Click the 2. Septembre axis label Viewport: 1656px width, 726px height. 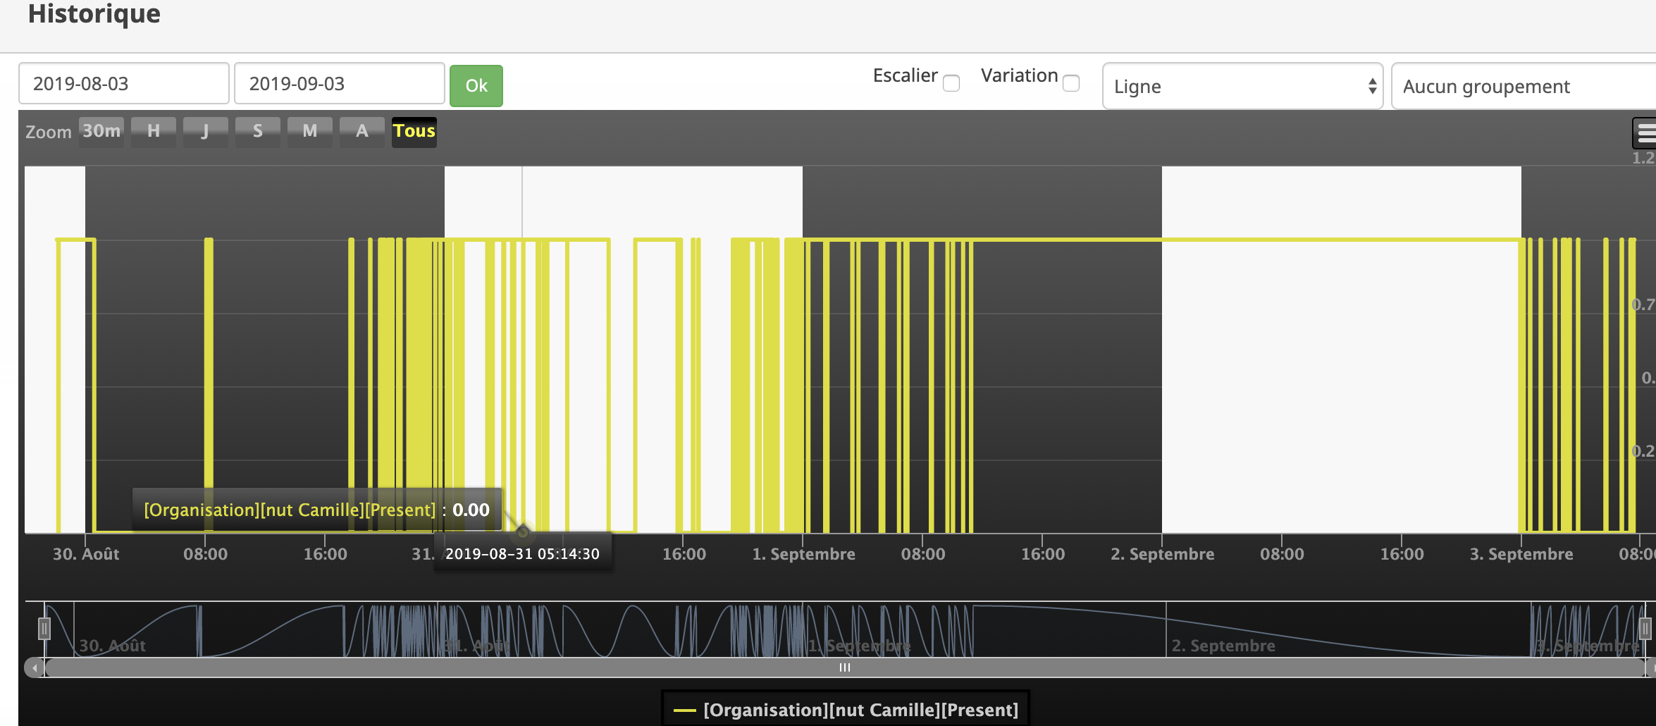coord(1163,554)
